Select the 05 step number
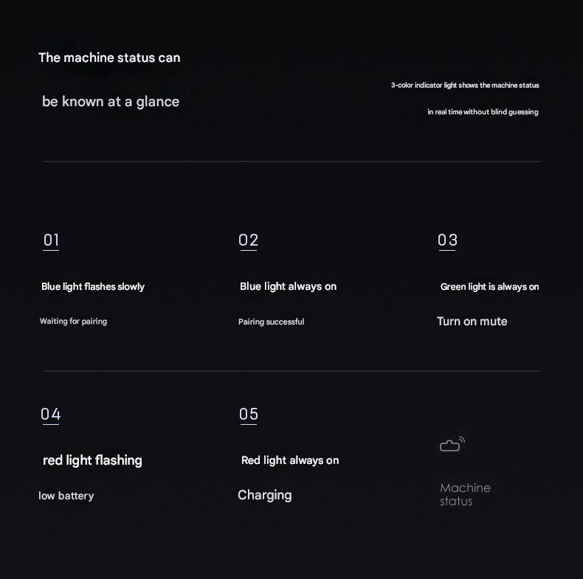The width and height of the screenshot is (583, 579). point(249,414)
